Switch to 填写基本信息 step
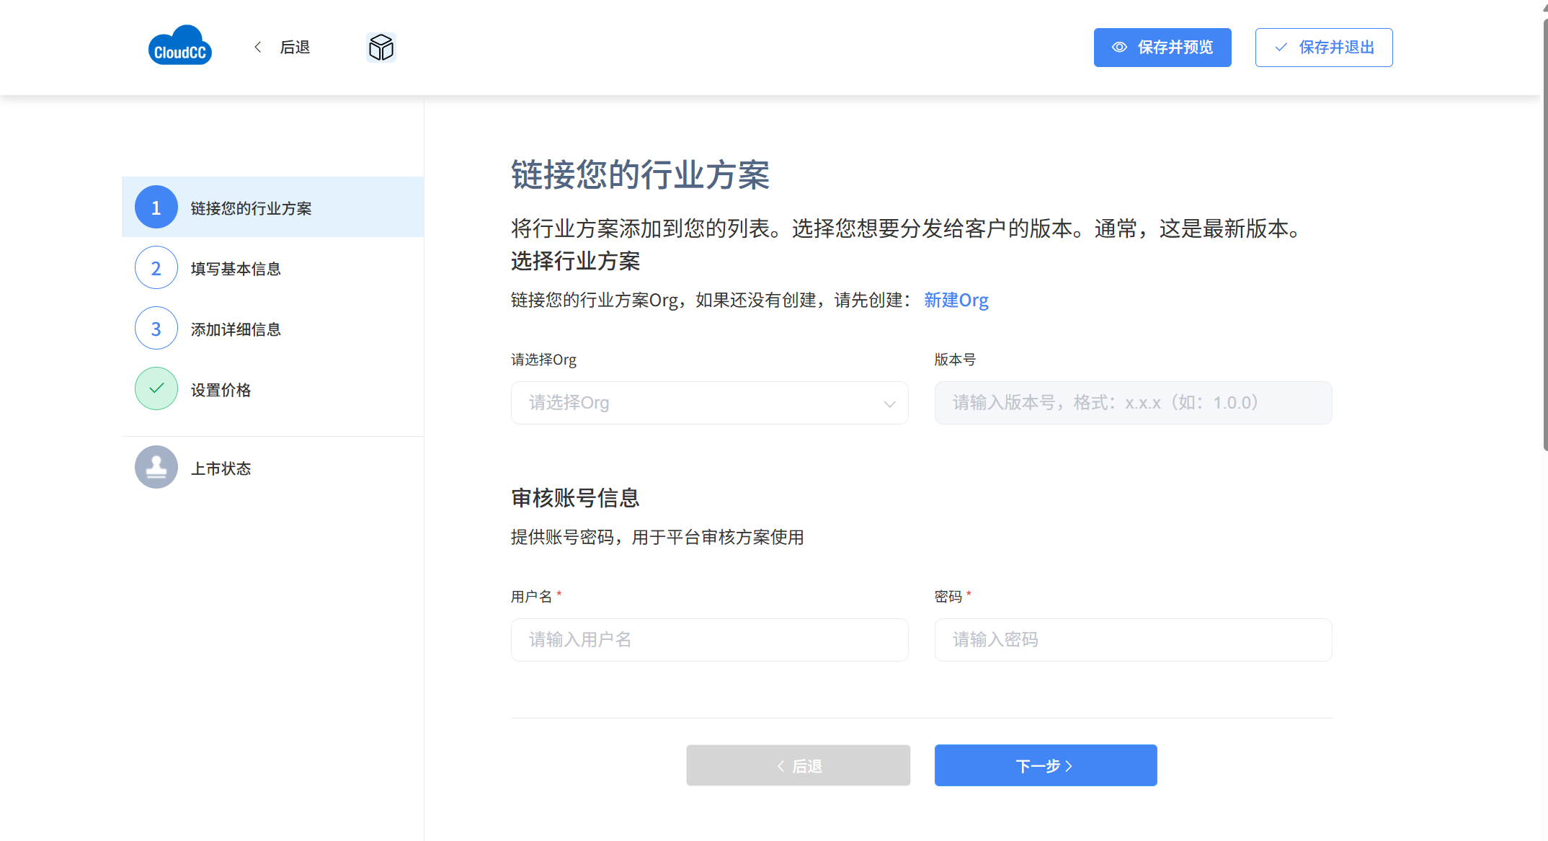 pyautogui.click(x=236, y=269)
